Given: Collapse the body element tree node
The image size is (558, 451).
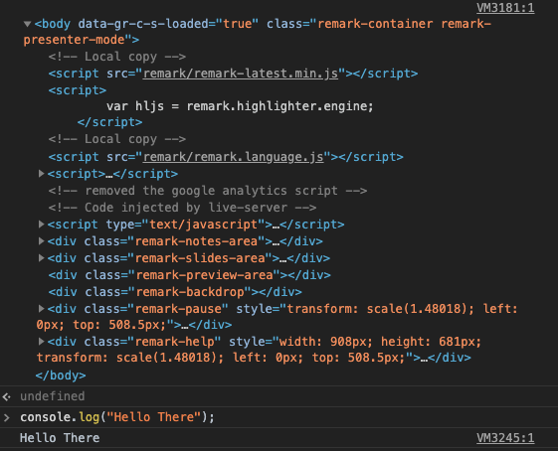Looking at the screenshot, I should (x=27, y=24).
